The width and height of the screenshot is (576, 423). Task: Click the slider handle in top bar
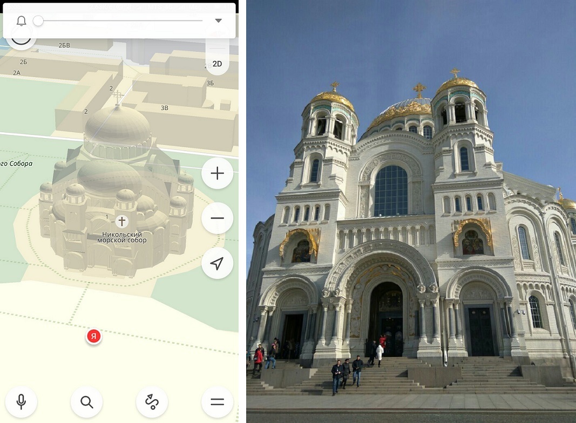tap(38, 21)
